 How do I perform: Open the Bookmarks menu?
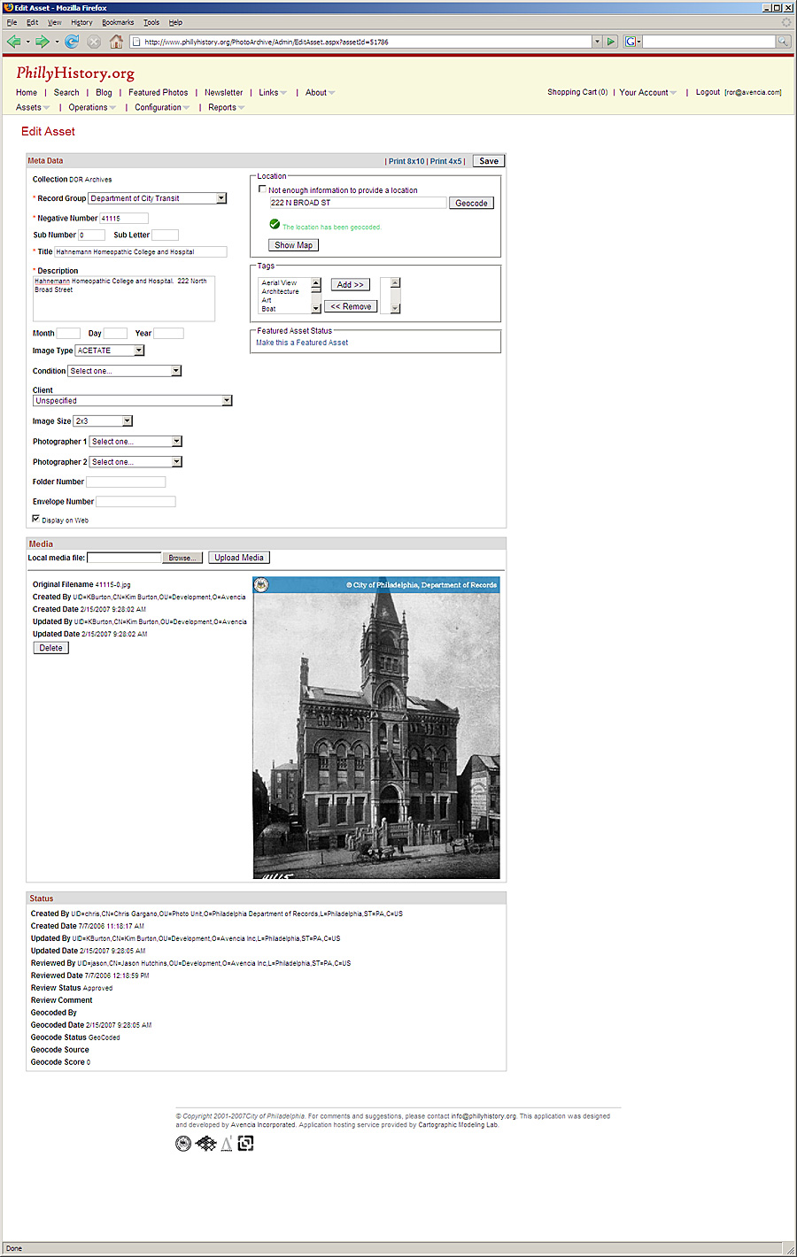click(x=118, y=22)
